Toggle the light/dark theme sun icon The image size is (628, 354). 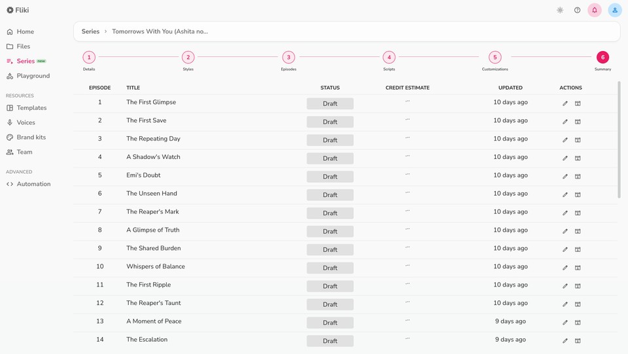point(560,10)
